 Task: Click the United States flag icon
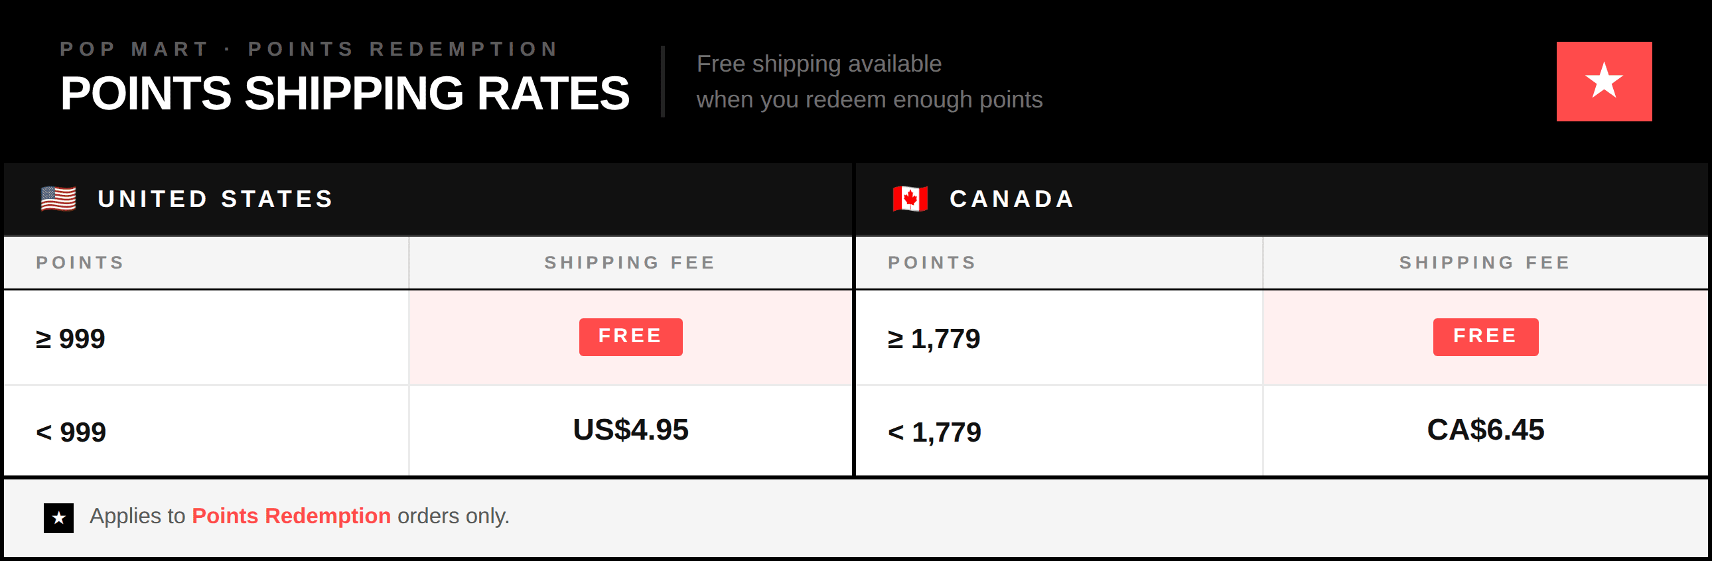[58, 198]
